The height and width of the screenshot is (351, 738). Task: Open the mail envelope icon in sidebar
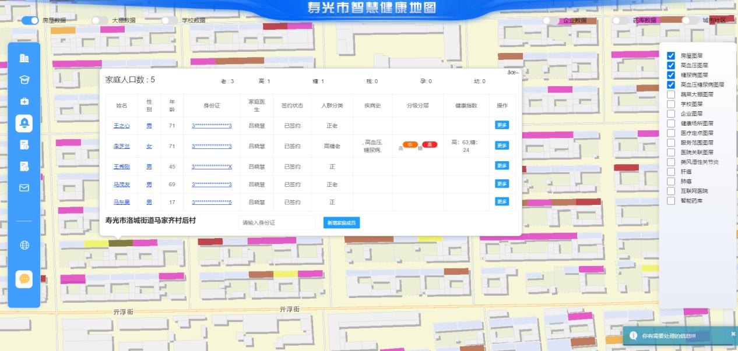pyautogui.click(x=24, y=187)
